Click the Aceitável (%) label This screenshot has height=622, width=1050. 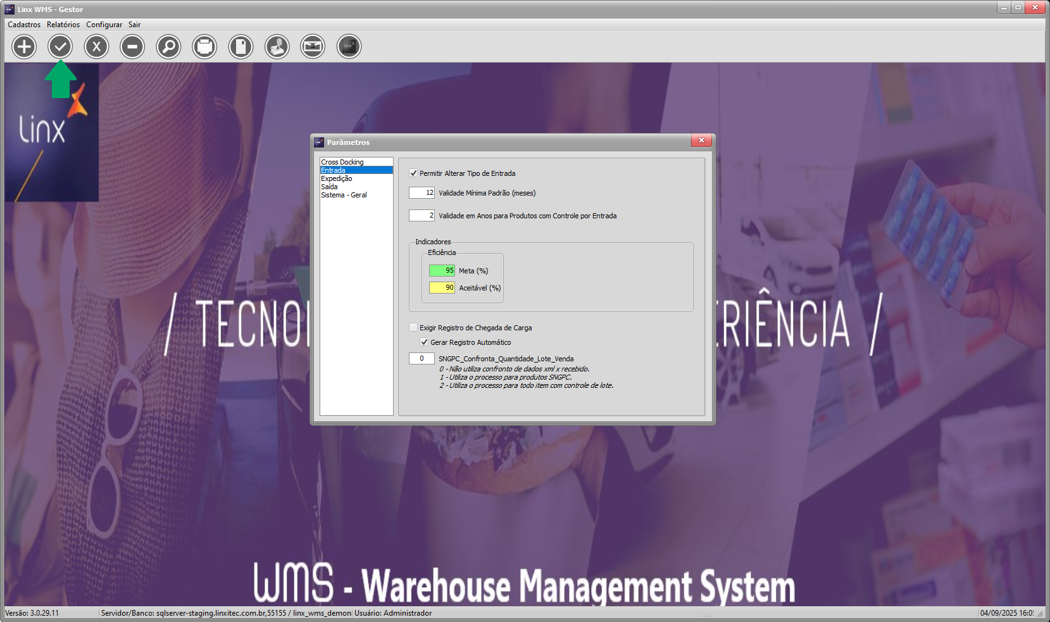coord(480,288)
